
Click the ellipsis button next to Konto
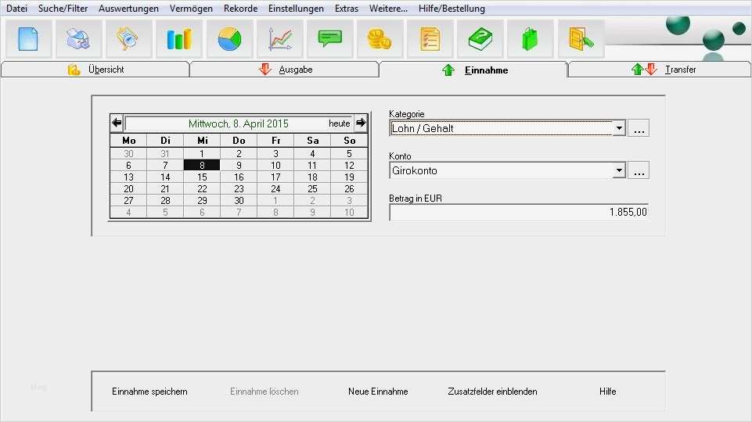[639, 170]
